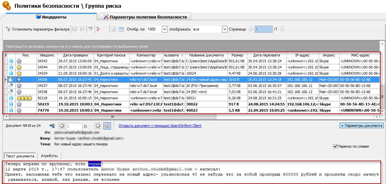The width and height of the screenshot is (386, 184).
Task: Click the second disabled save floppy icon
Action: pyautogui.click(x=82, y=29)
